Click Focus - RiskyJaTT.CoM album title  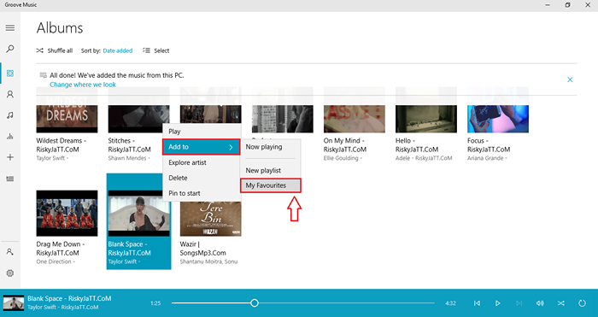(489, 145)
